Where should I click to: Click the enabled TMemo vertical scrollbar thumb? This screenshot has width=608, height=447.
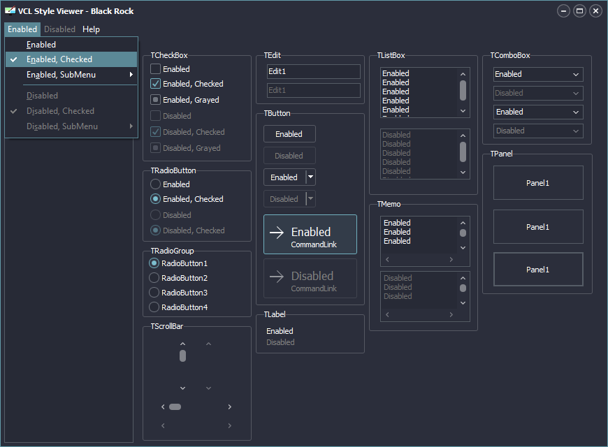pyautogui.click(x=463, y=233)
